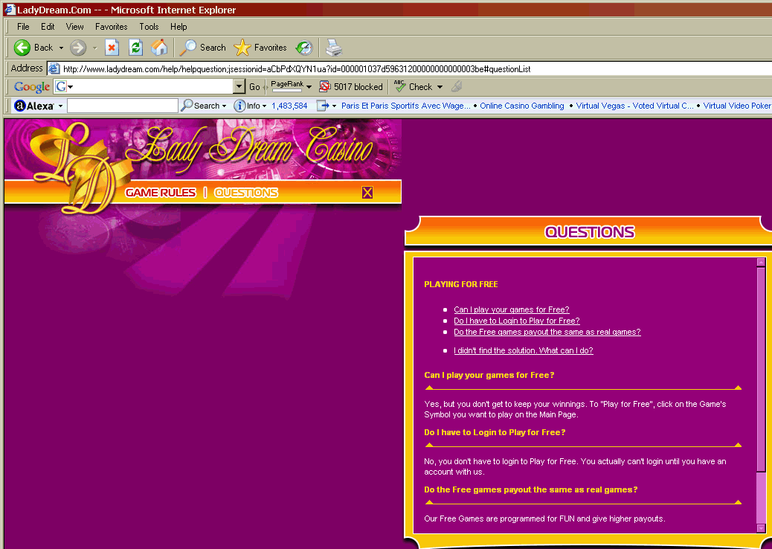Click the Google toolbar Go button
Viewport: 772px width, 549px height.
(254, 86)
